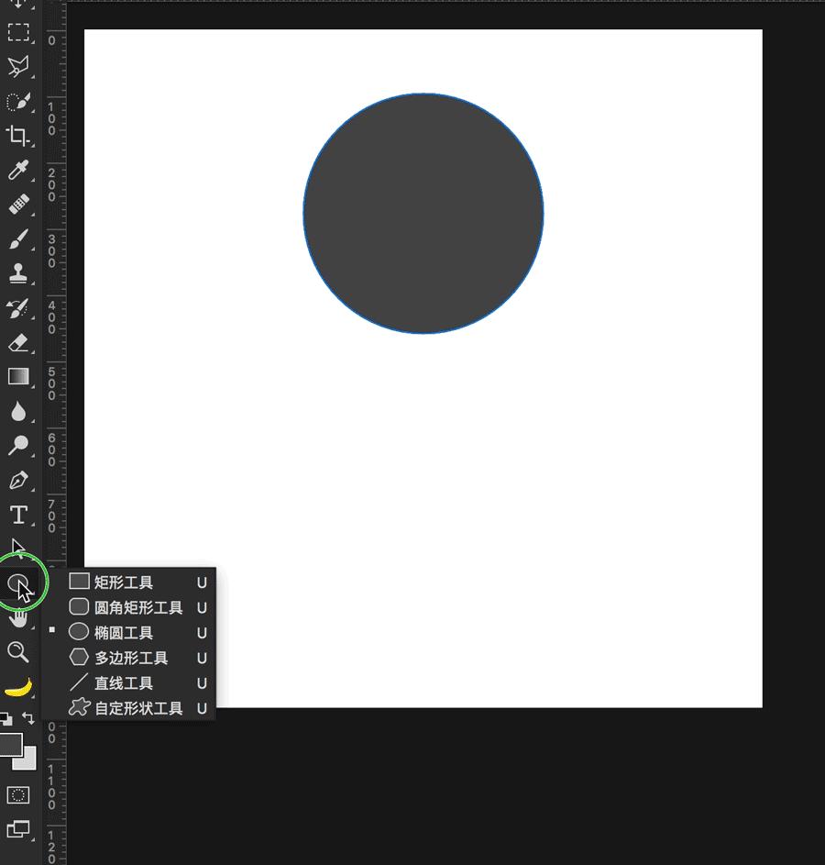Image resolution: width=825 pixels, height=865 pixels.
Task: Select the Clone Stamp tool
Action: click(x=18, y=273)
